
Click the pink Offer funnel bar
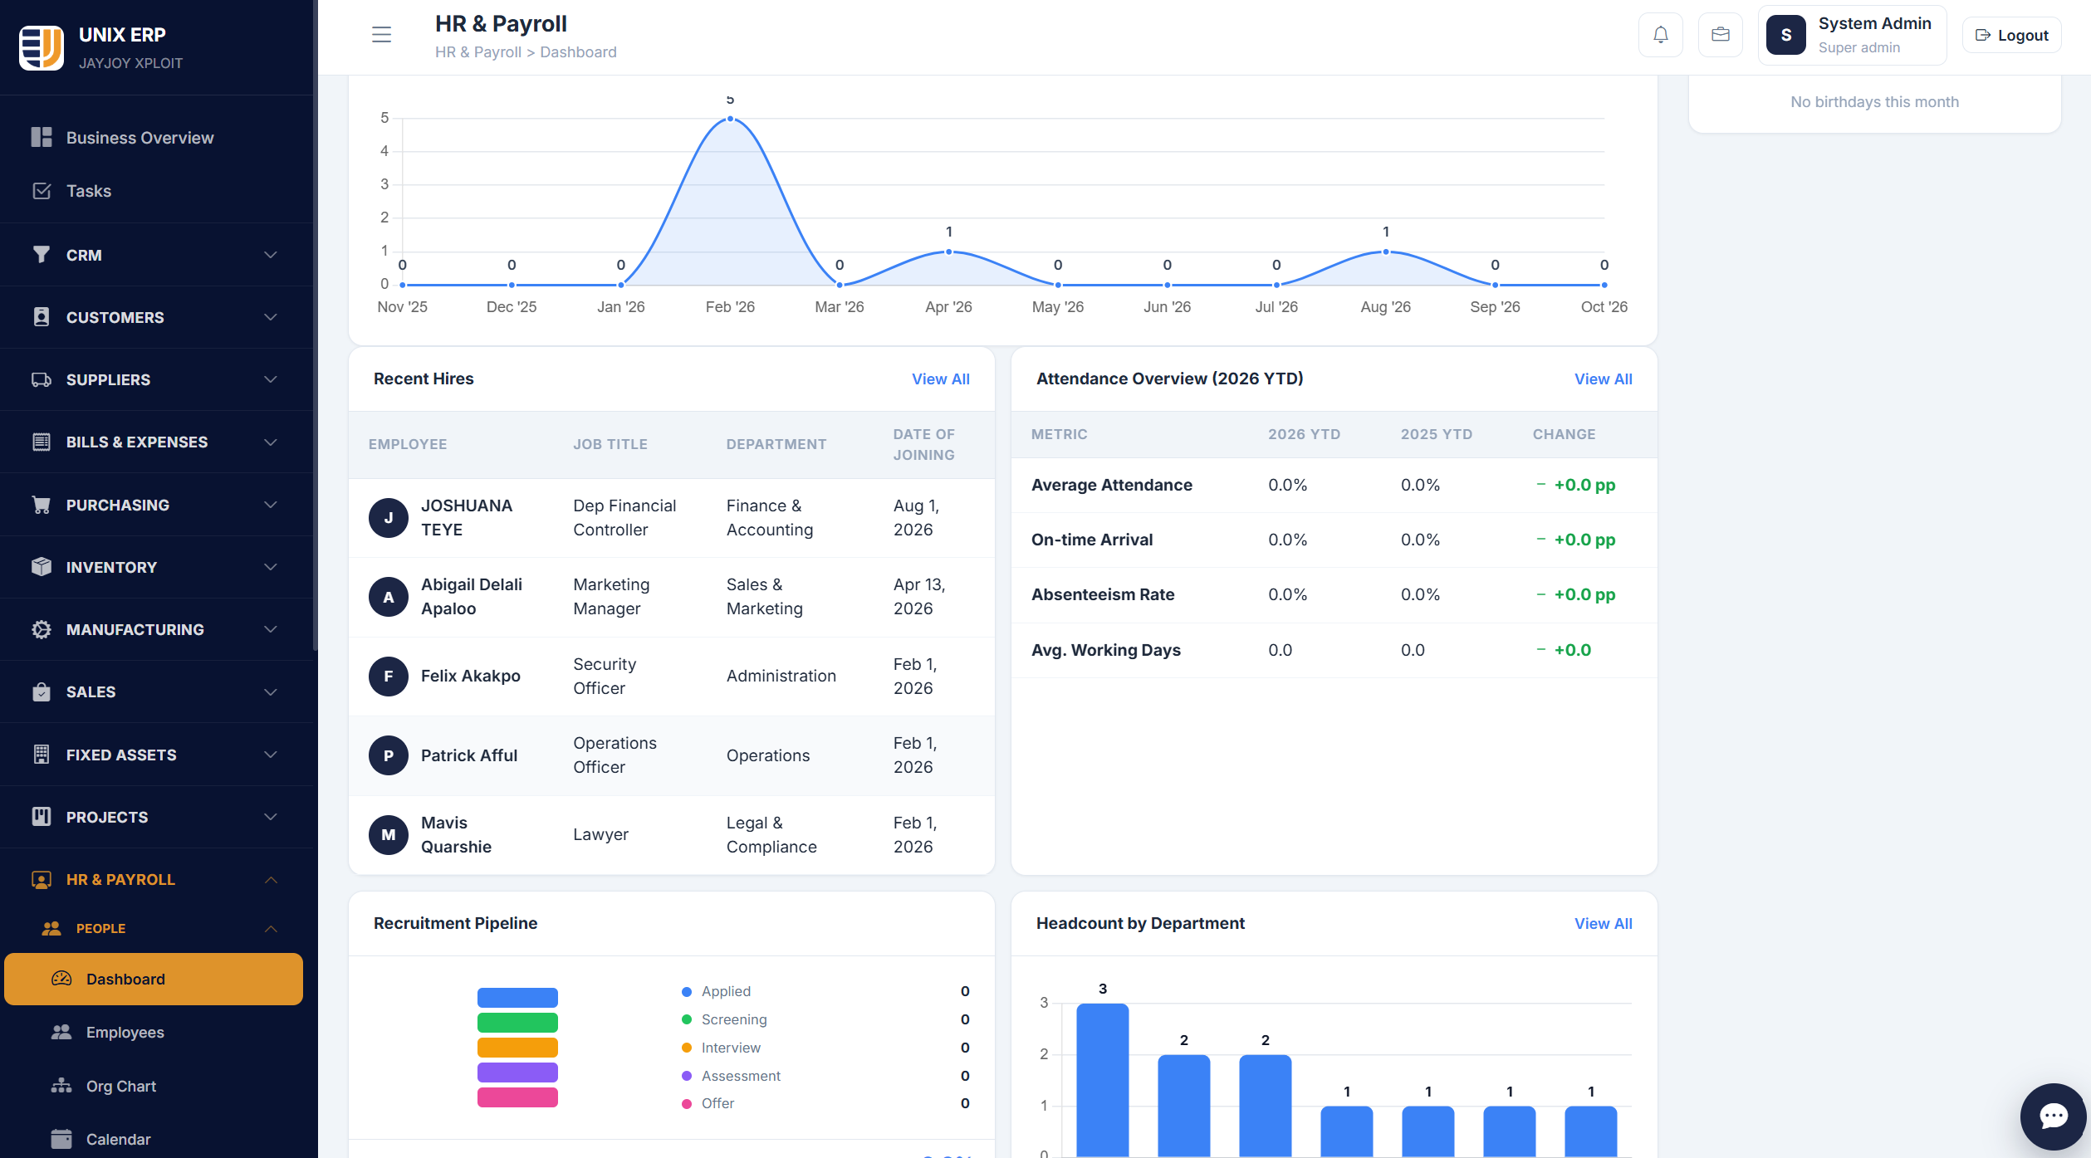tap(517, 1097)
